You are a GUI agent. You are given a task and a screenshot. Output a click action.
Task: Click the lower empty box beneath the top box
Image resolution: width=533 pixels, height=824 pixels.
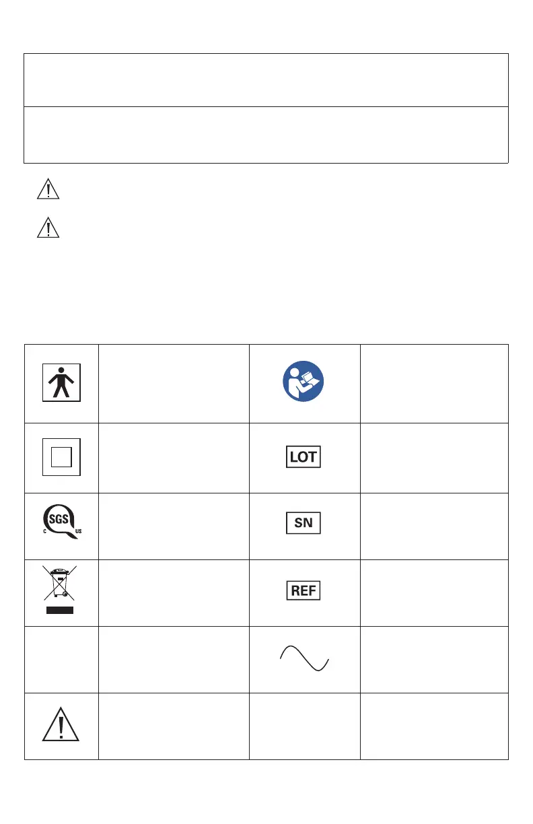[266, 135]
